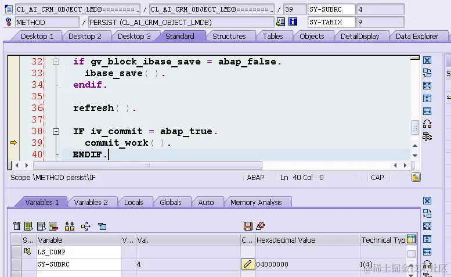This screenshot has height=277, width=451.
Task: Click the Variable column header
Action: click(78, 240)
